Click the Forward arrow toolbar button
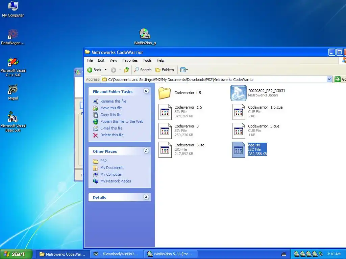The image size is (346, 259). (x=113, y=70)
